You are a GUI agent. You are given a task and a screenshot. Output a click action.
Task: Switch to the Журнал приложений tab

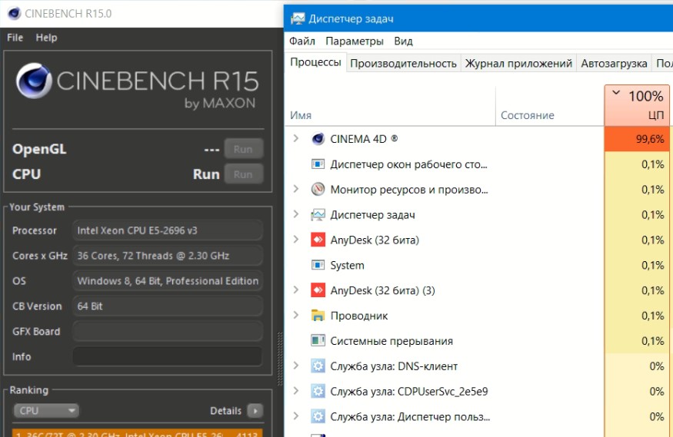click(x=518, y=64)
